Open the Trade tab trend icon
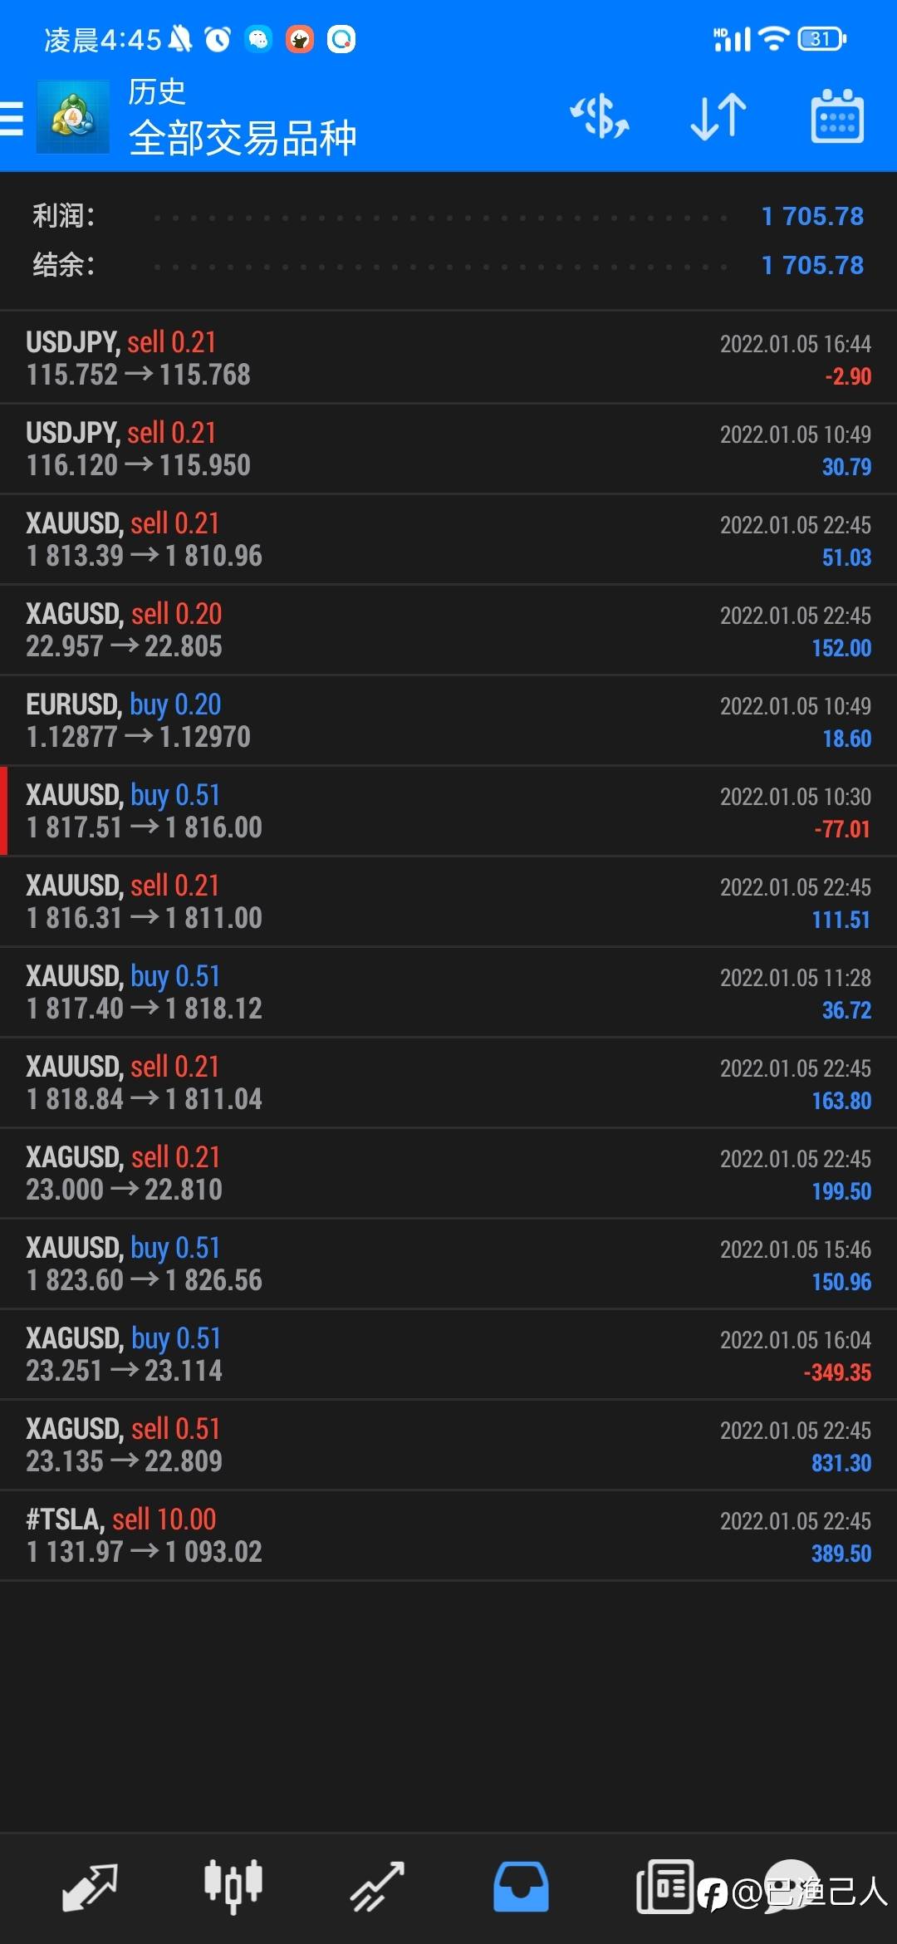Screen dimensions: 897x1944 (x=377, y=1888)
